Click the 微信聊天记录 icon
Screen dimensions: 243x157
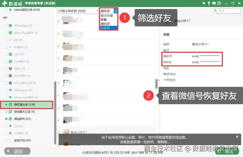pyautogui.click(x=10, y=112)
